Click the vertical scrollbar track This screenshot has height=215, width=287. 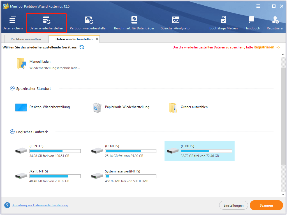283,124
